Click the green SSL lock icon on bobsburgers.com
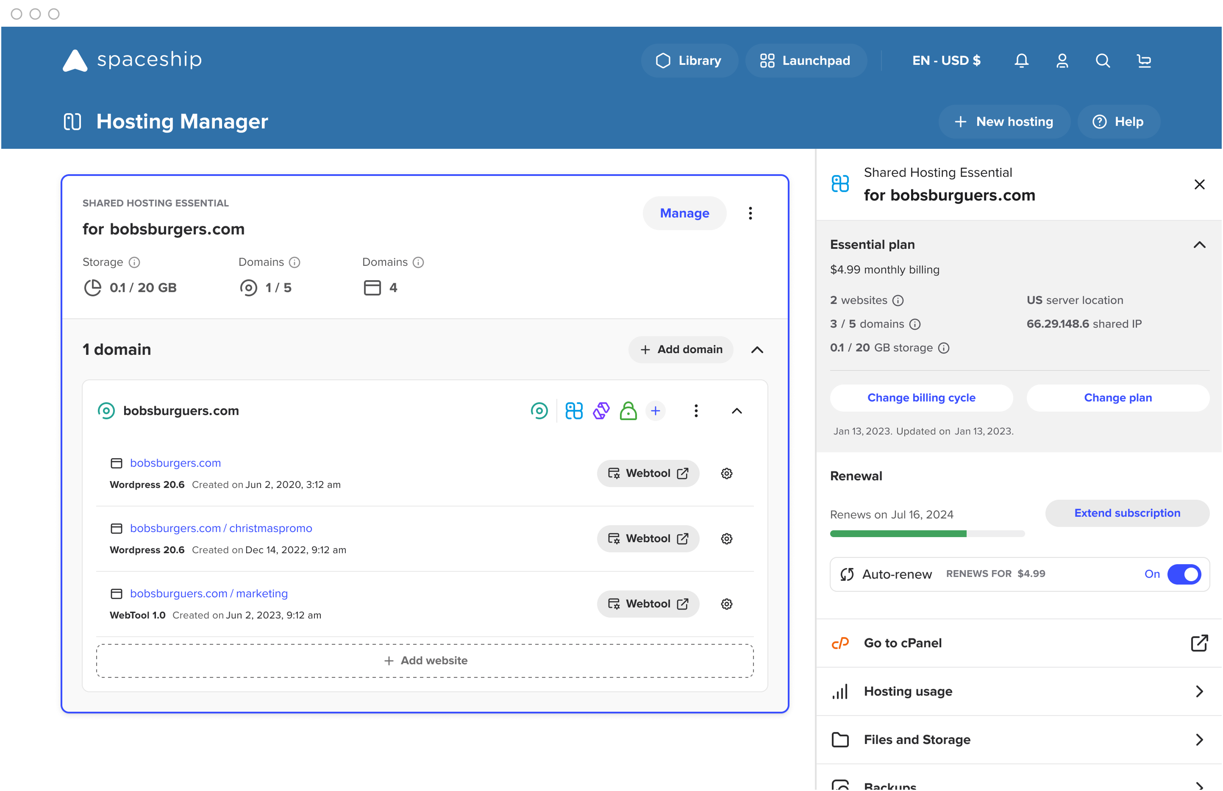 [629, 410]
